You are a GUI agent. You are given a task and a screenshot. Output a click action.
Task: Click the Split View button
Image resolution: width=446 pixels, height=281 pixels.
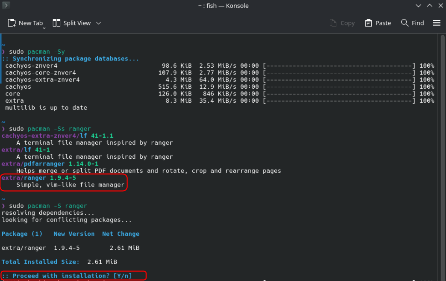(x=72, y=23)
